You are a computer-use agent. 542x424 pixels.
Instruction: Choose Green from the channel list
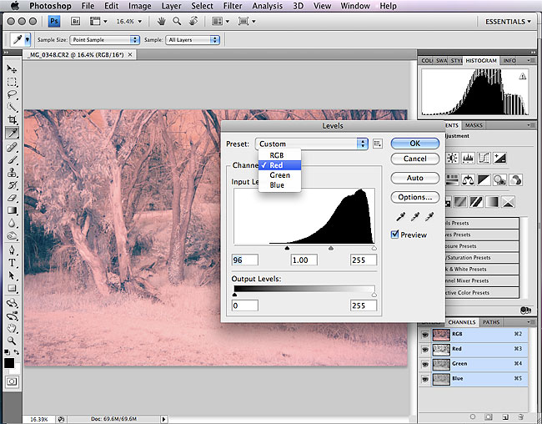point(279,175)
